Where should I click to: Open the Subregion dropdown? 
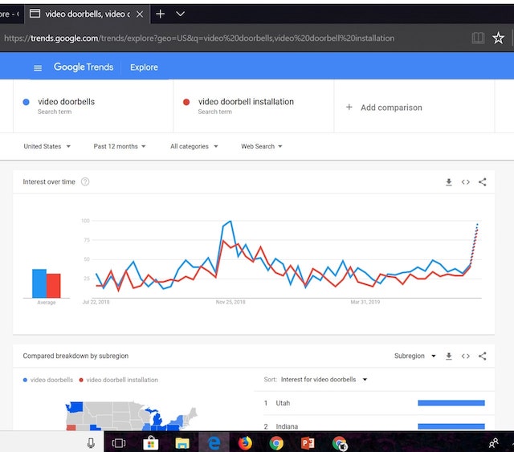[x=414, y=356]
